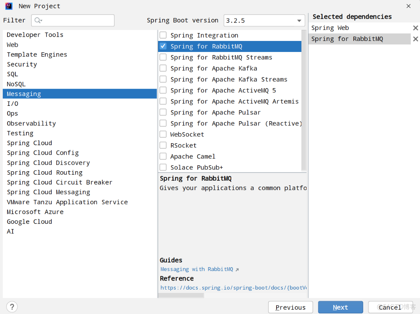420x314 pixels.
Task: Switch to the Microsoft Azure category
Action: [x=35, y=212]
